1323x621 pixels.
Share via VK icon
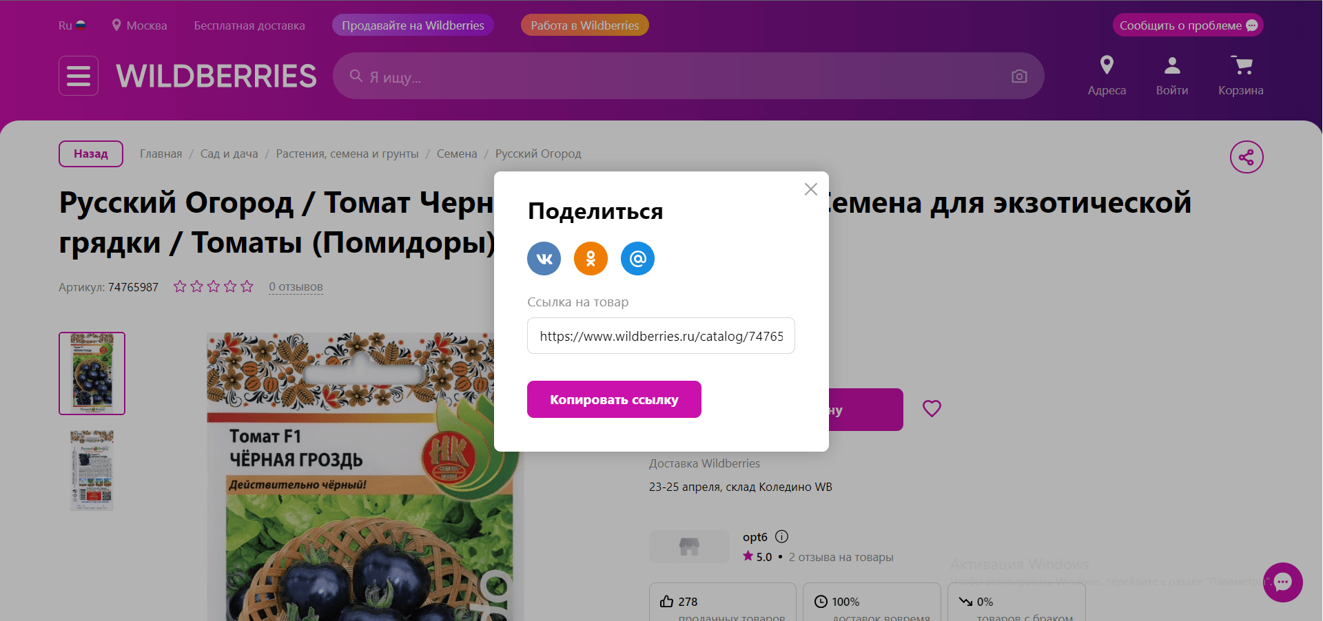(544, 259)
